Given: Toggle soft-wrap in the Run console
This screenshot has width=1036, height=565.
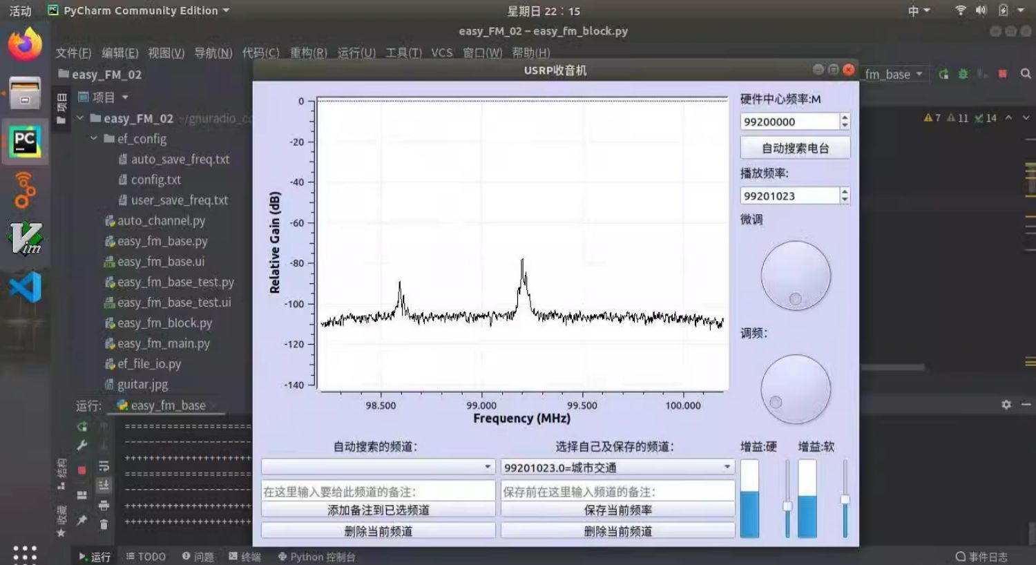Looking at the screenshot, I should coord(104,466).
